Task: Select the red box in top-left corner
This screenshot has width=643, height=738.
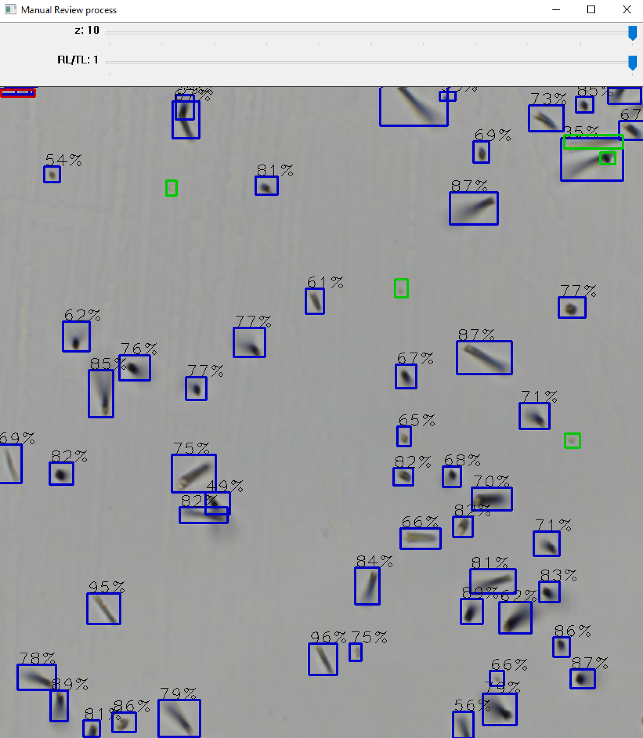Action: 18,93
